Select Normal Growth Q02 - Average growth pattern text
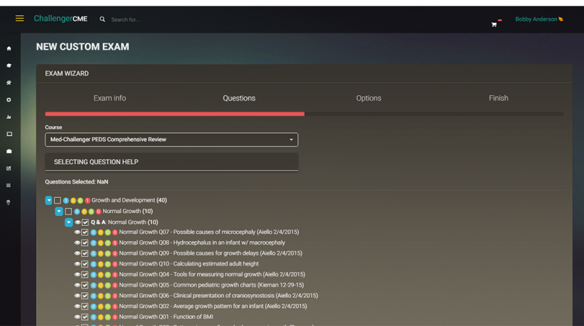Screen dimensions: 584x326 (213, 306)
